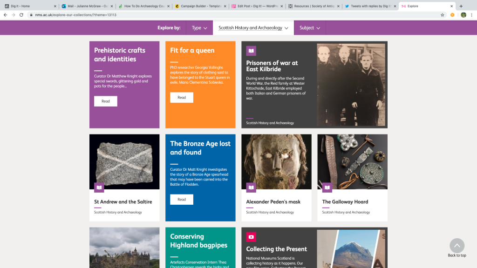This screenshot has width=477, height=268.
Task: Click the Back to top label
Action: [x=457, y=255]
